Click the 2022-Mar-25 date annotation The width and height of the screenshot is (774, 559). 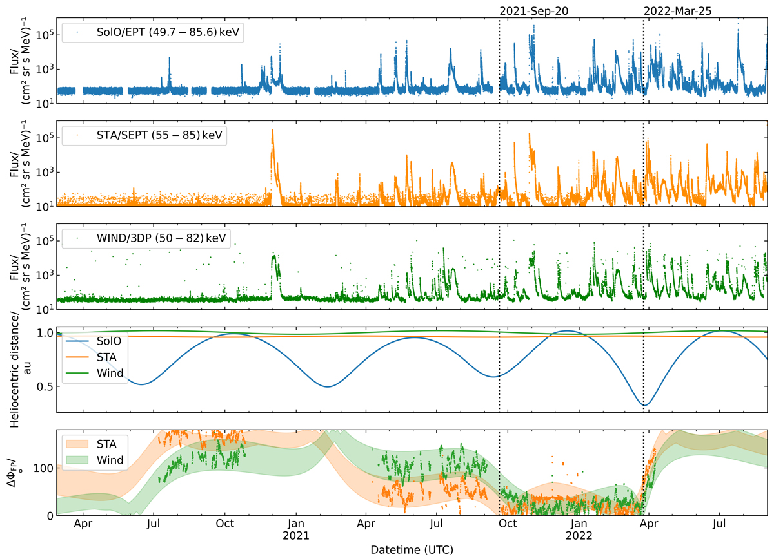tap(680, 11)
